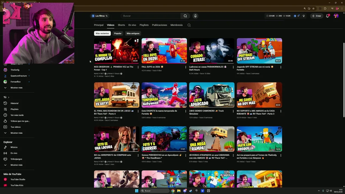Open Discord from the taskbar
The width and height of the screenshot is (345, 194).
[185, 191]
